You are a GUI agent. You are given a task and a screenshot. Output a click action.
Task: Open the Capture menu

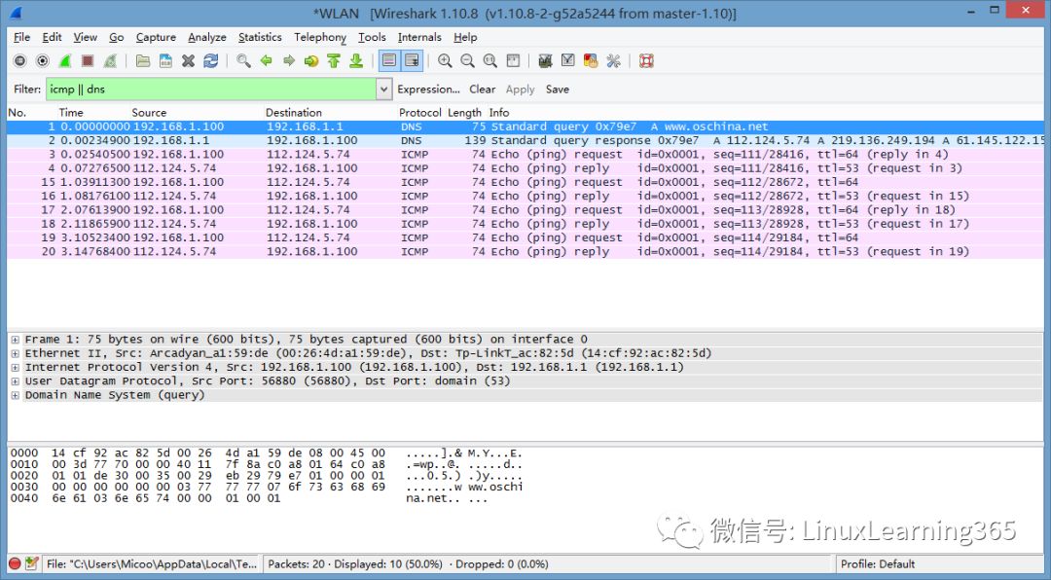(156, 37)
